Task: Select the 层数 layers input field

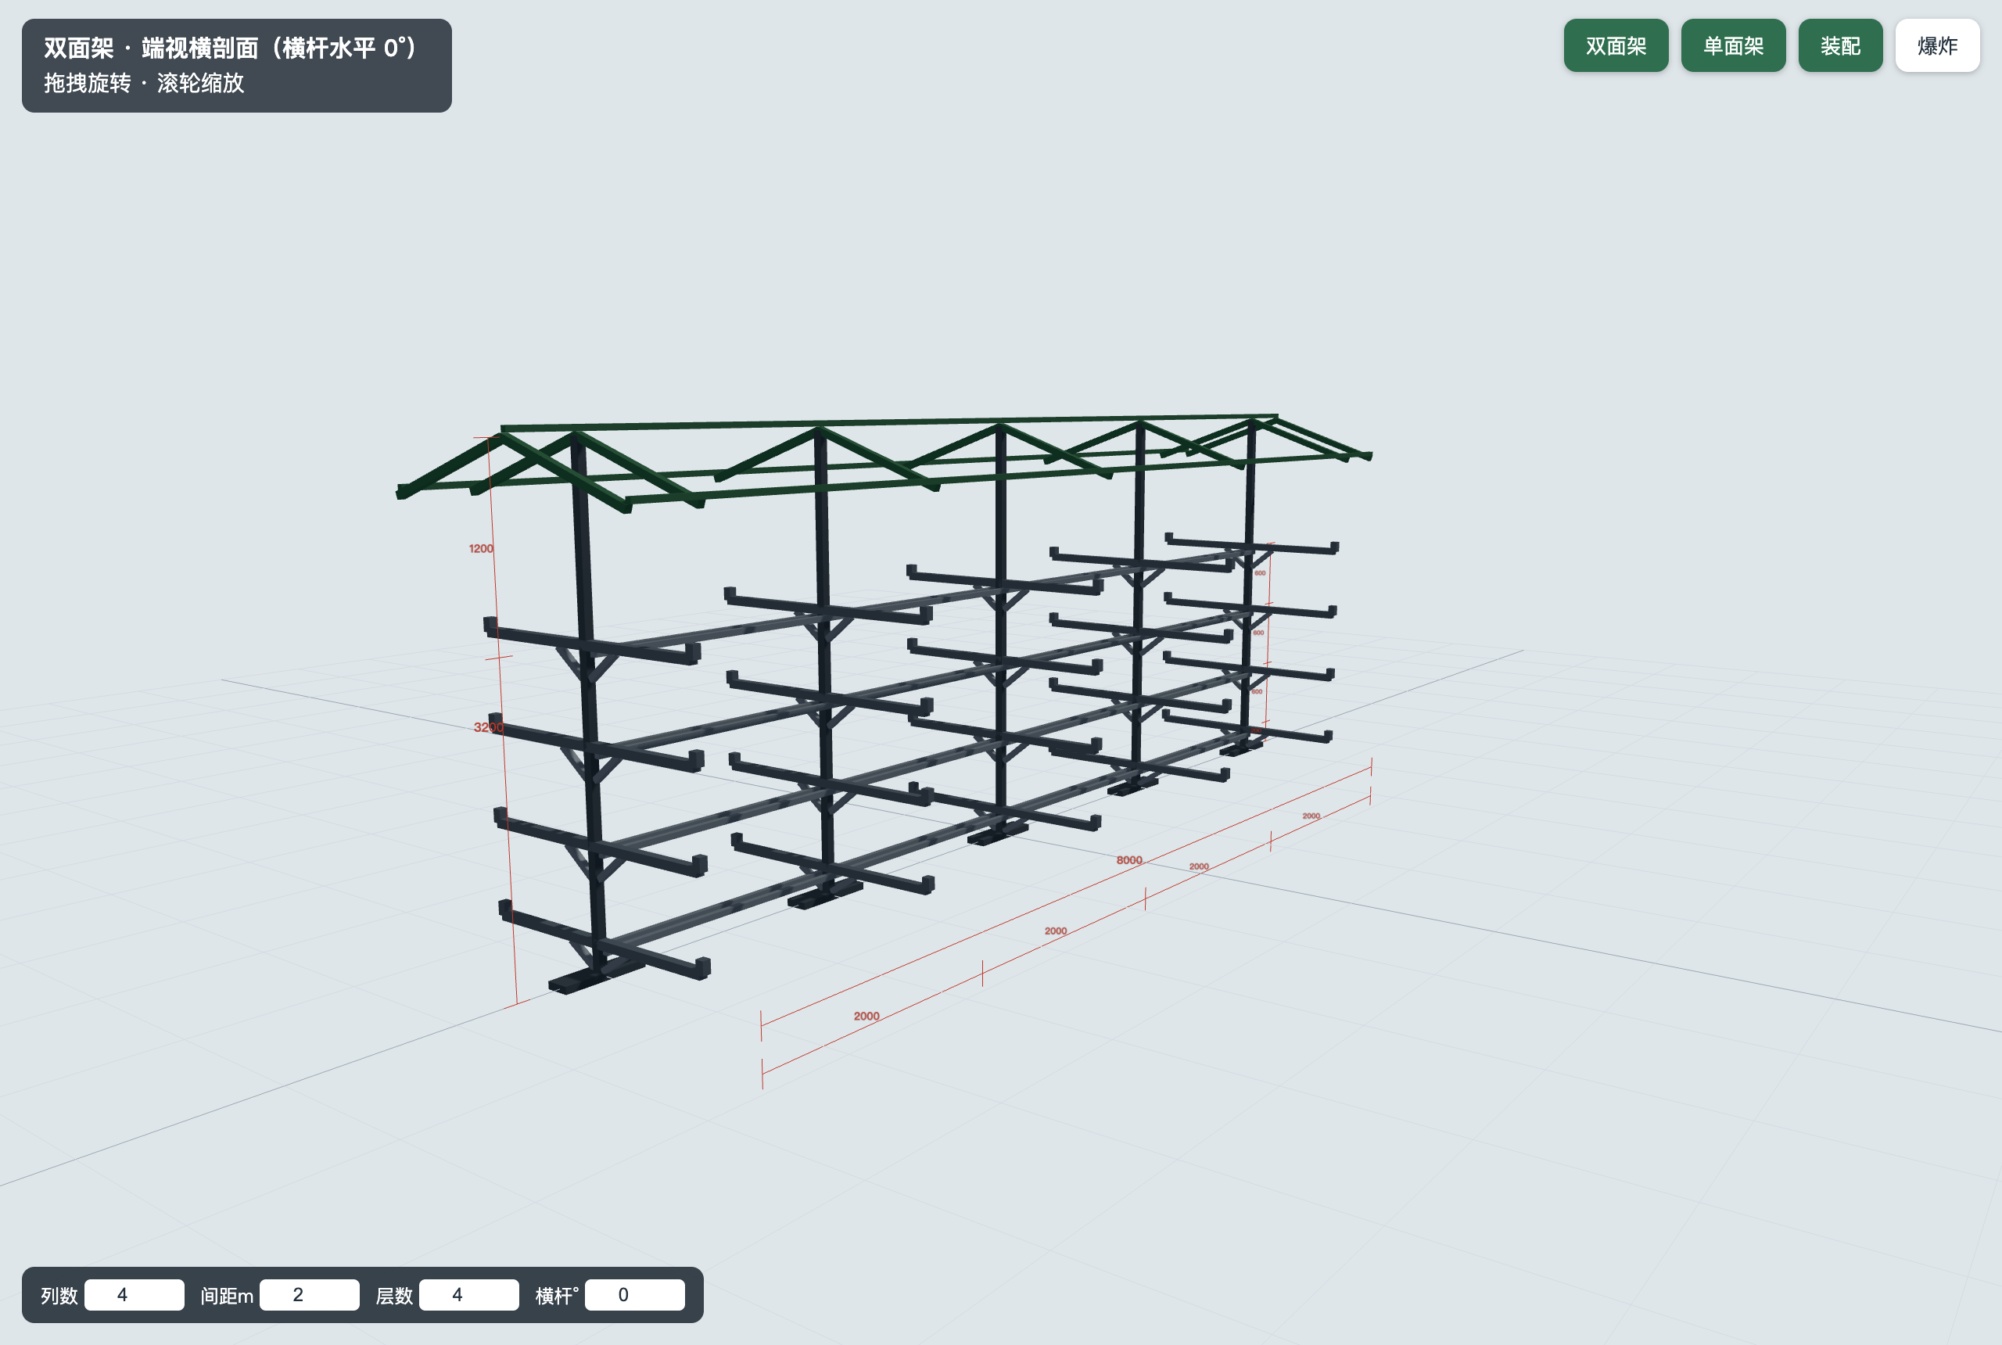Action: pyautogui.click(x=468, y=1294)
